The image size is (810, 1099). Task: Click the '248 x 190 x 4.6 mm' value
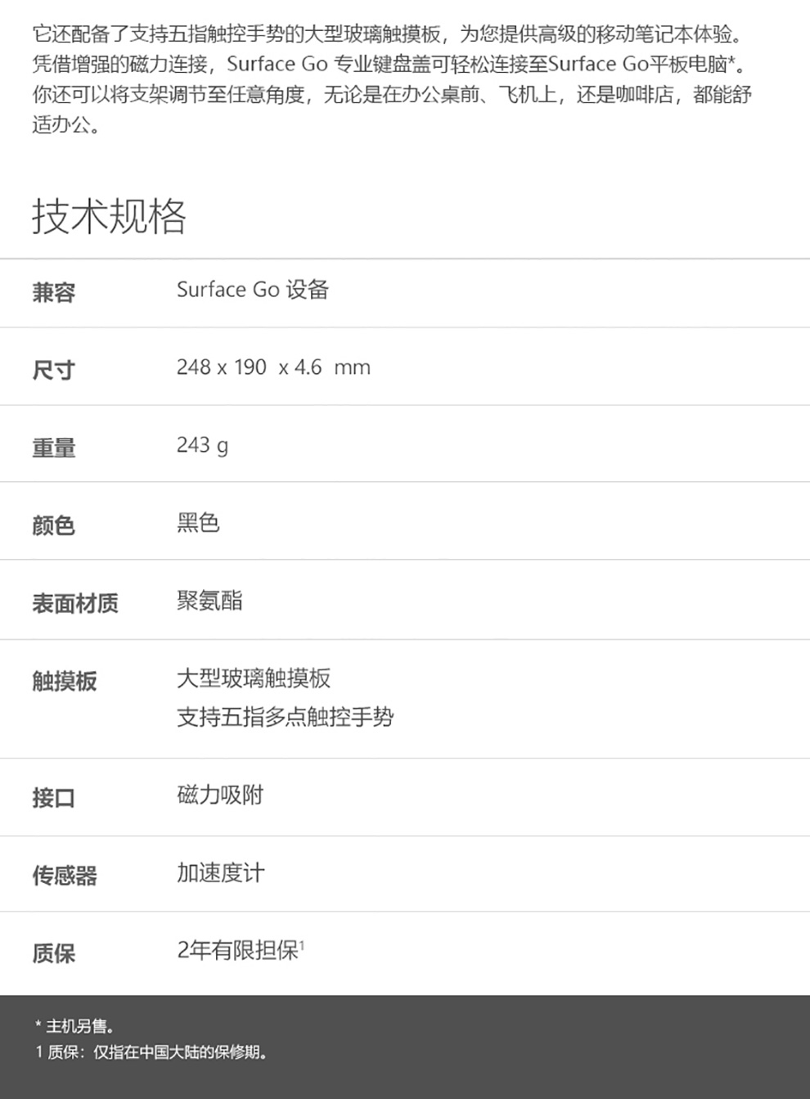pos(273,367)
